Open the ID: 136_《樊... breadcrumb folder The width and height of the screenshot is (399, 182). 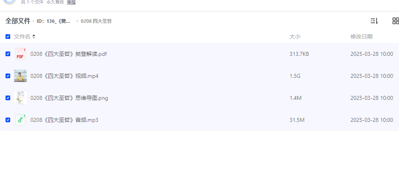pyautogui.click(x=54, y=21)
